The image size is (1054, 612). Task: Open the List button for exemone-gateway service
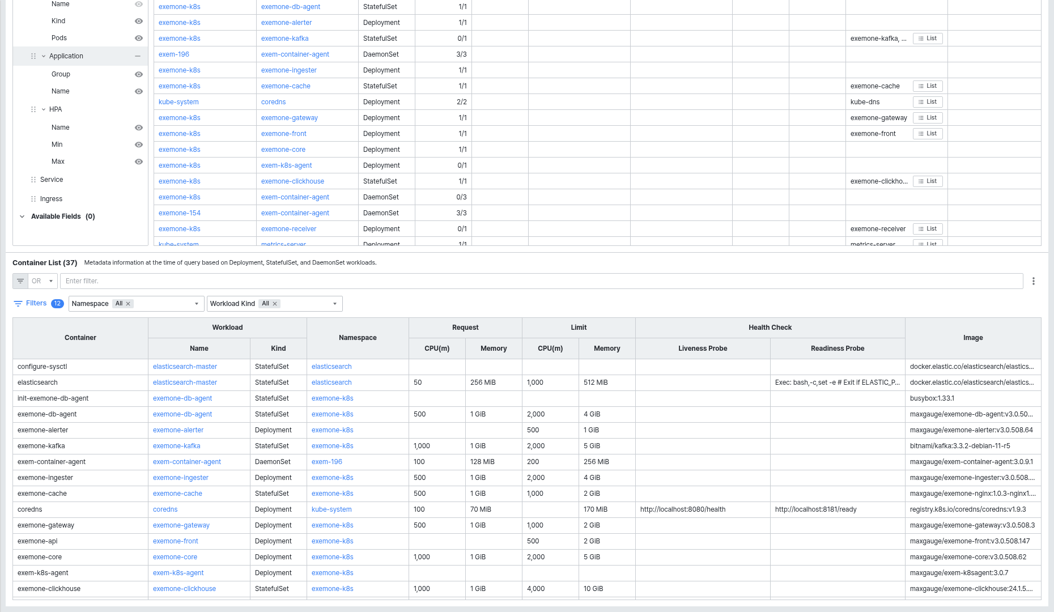point(928,118)
